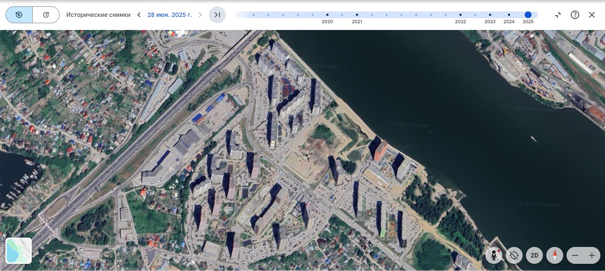
Task: Switch to the timelapse mode toggle
Action: [46, 15]
